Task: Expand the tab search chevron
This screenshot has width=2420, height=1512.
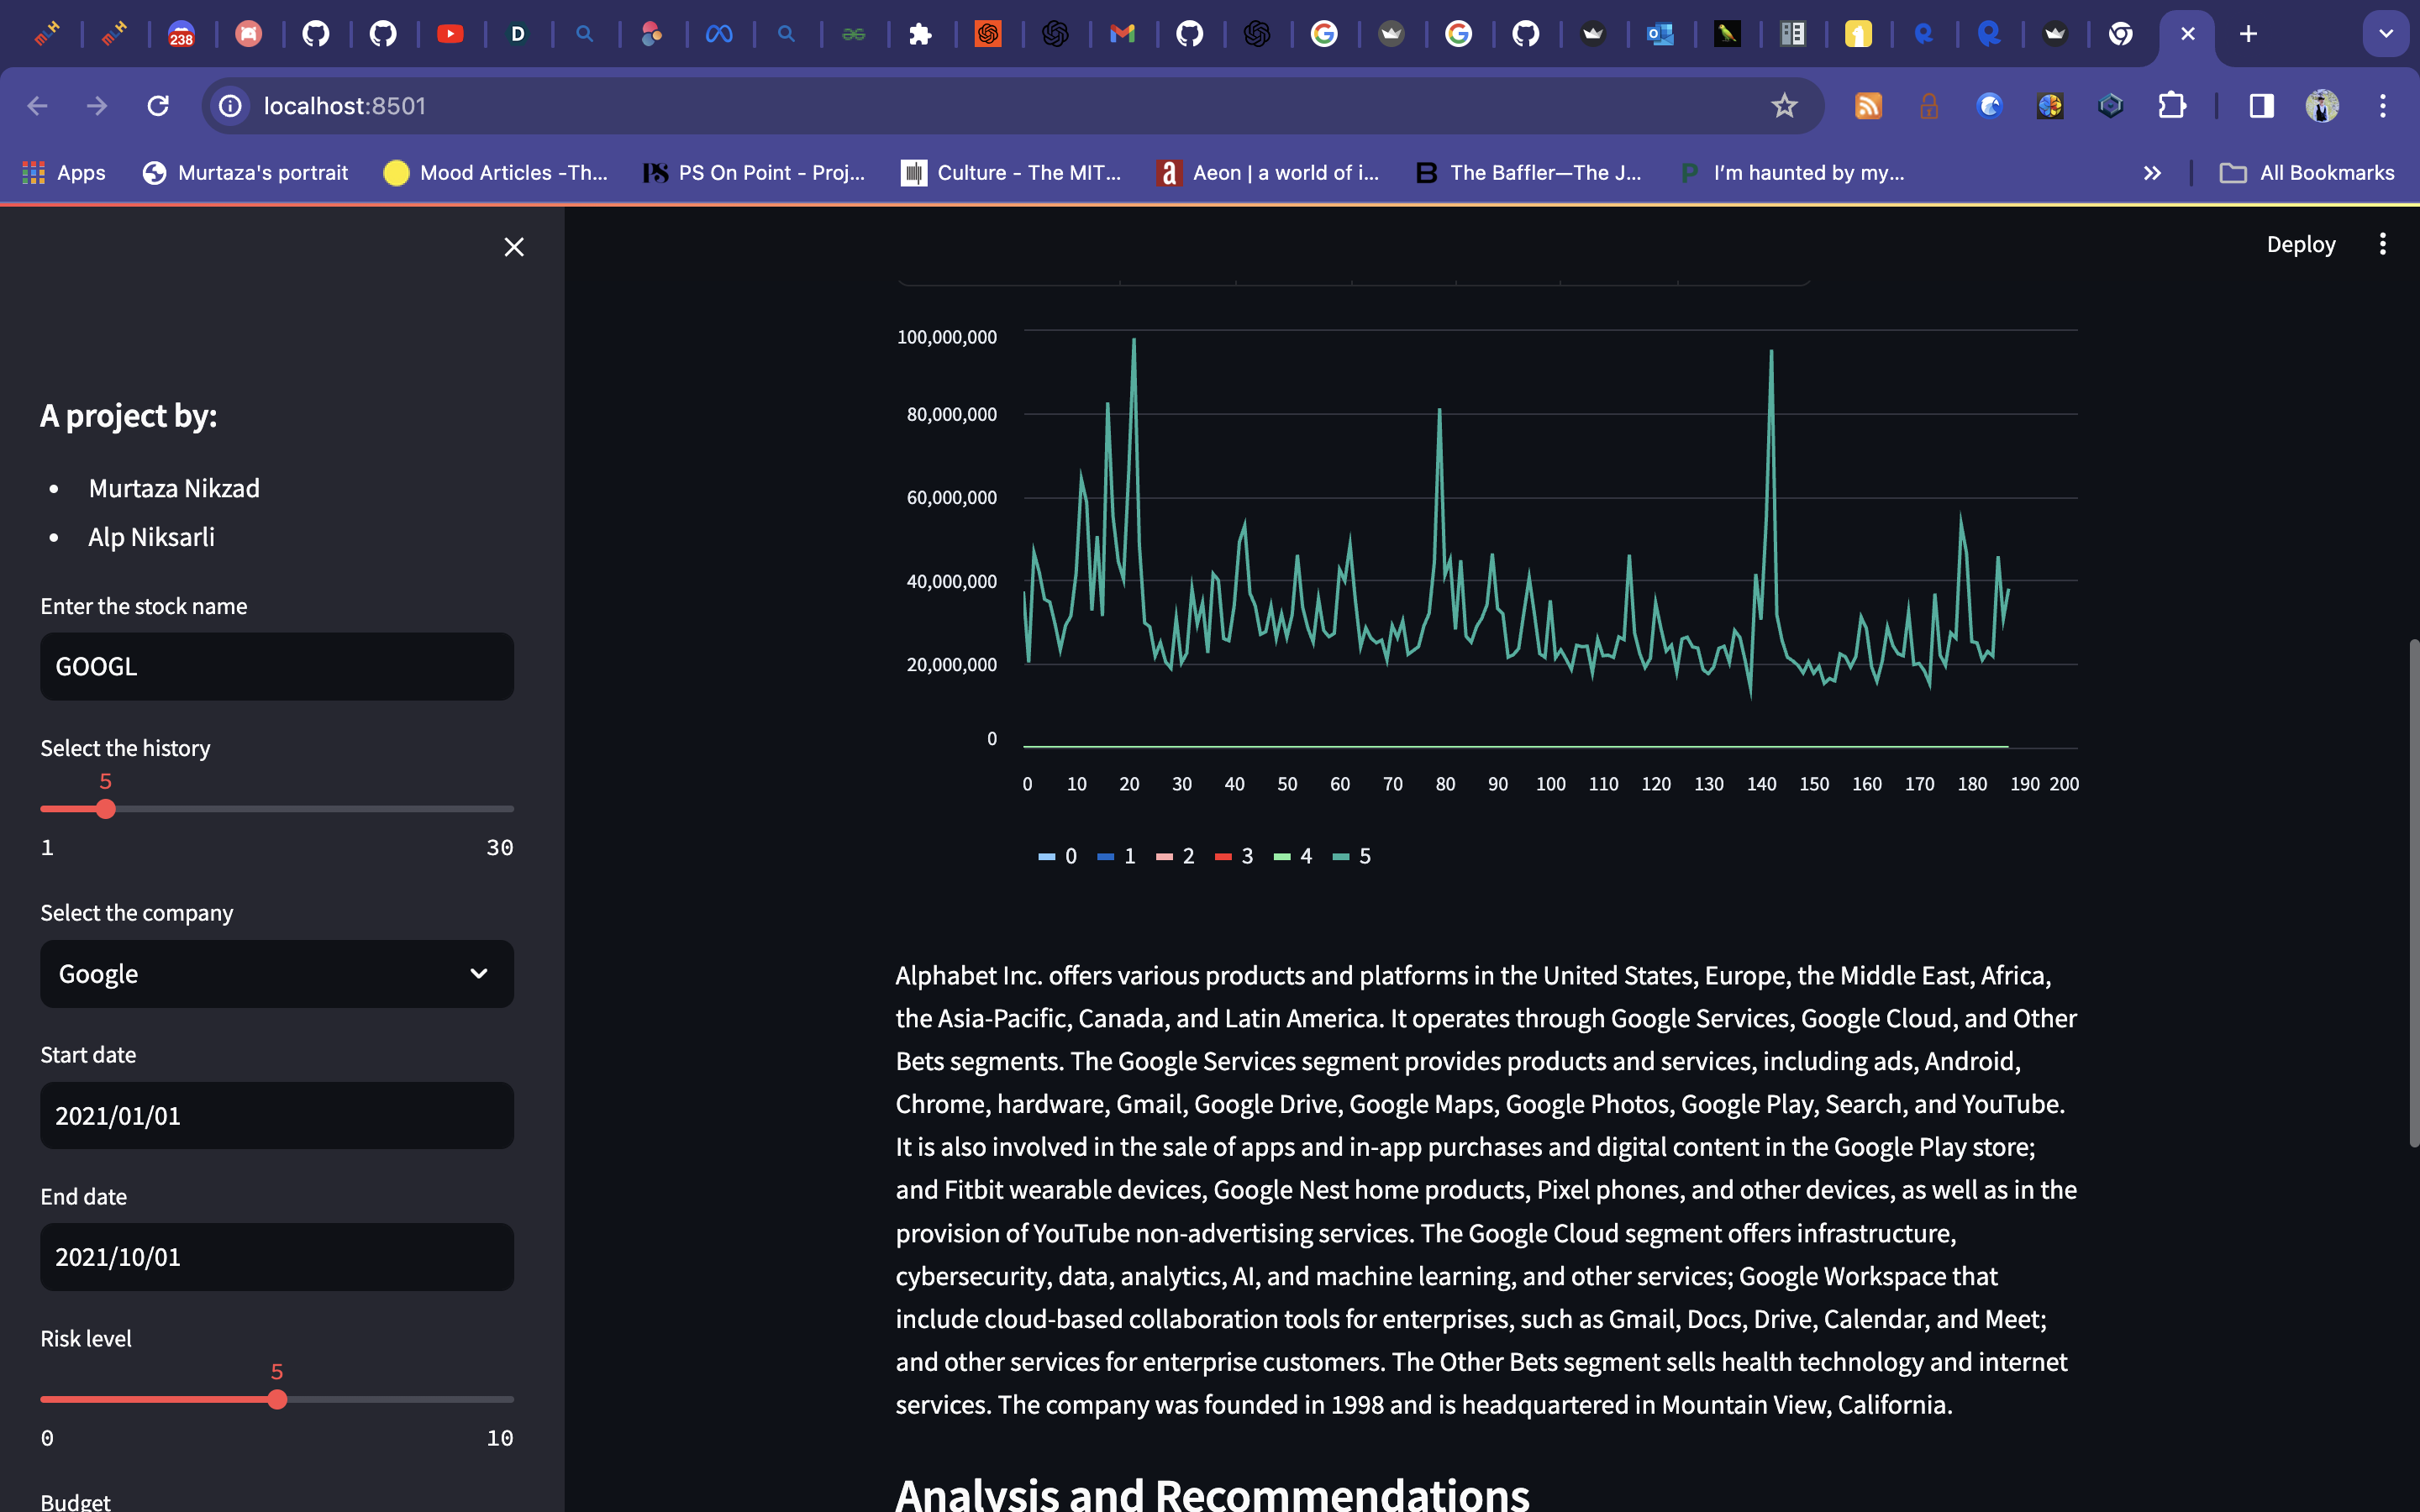Action: (x=2385, y=34)
